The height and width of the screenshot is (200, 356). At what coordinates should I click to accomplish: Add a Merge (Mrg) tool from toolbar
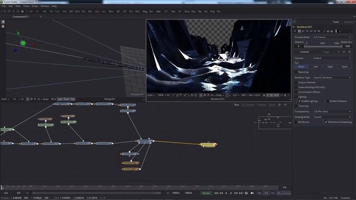[145, 11]
